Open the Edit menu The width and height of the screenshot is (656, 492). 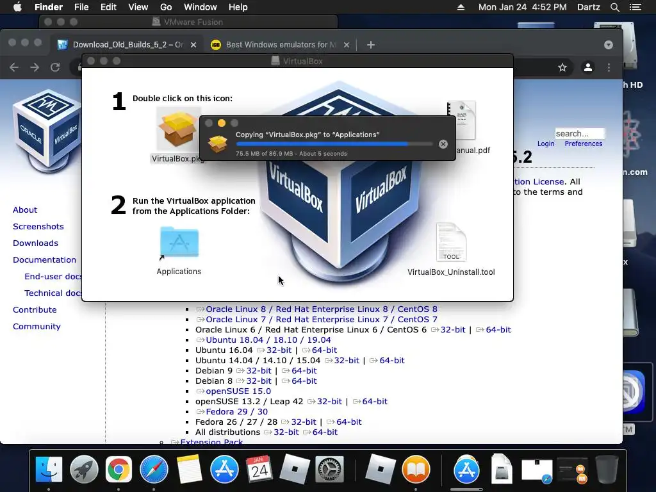point(108,7)
